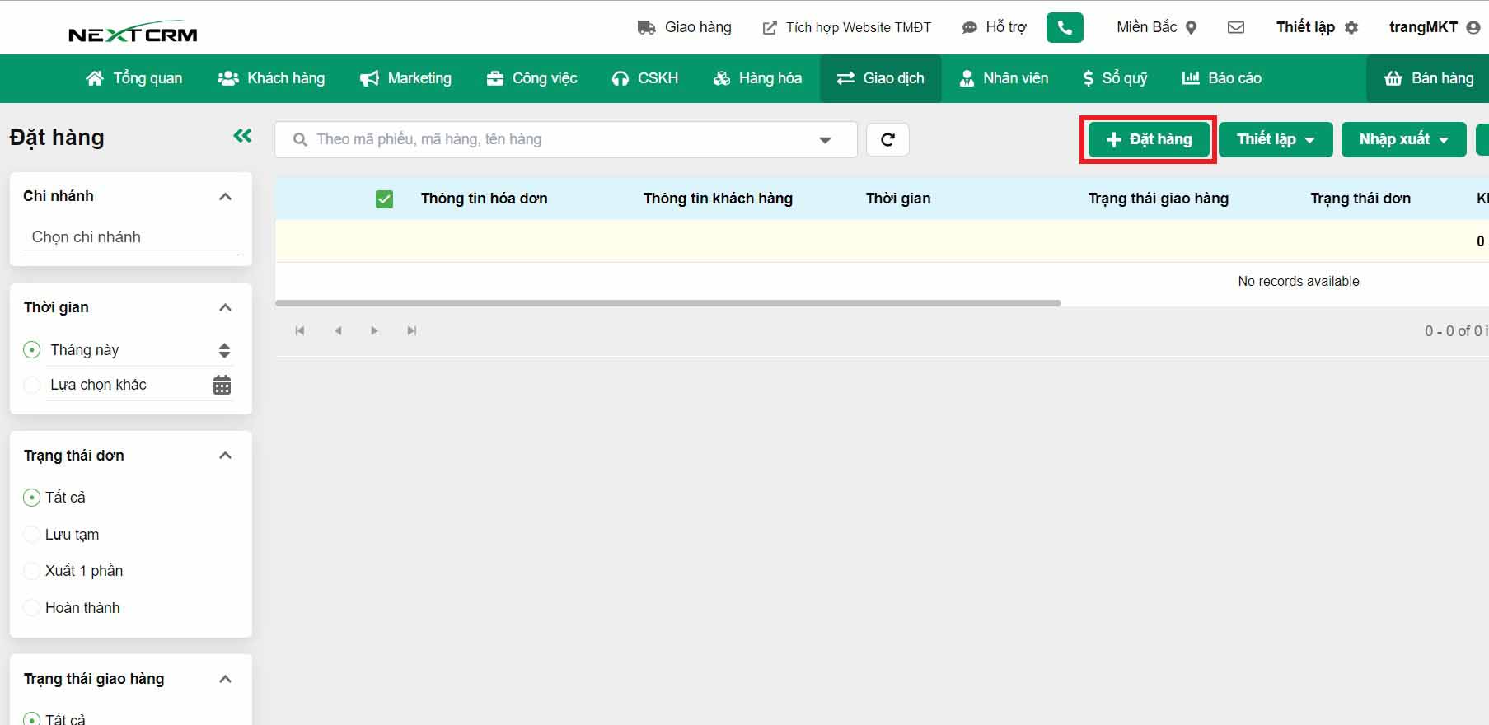Go to last page pagination icon
This screenshot has width=1489, height=725.
412,331
